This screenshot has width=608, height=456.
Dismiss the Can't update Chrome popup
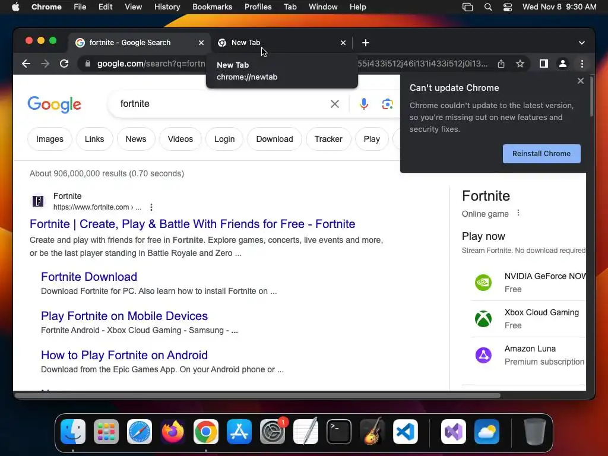[x=580, y=81]
